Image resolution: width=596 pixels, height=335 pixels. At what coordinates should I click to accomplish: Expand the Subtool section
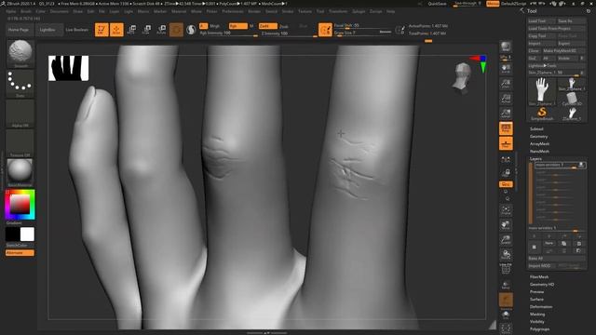click(x=536, y=129)
